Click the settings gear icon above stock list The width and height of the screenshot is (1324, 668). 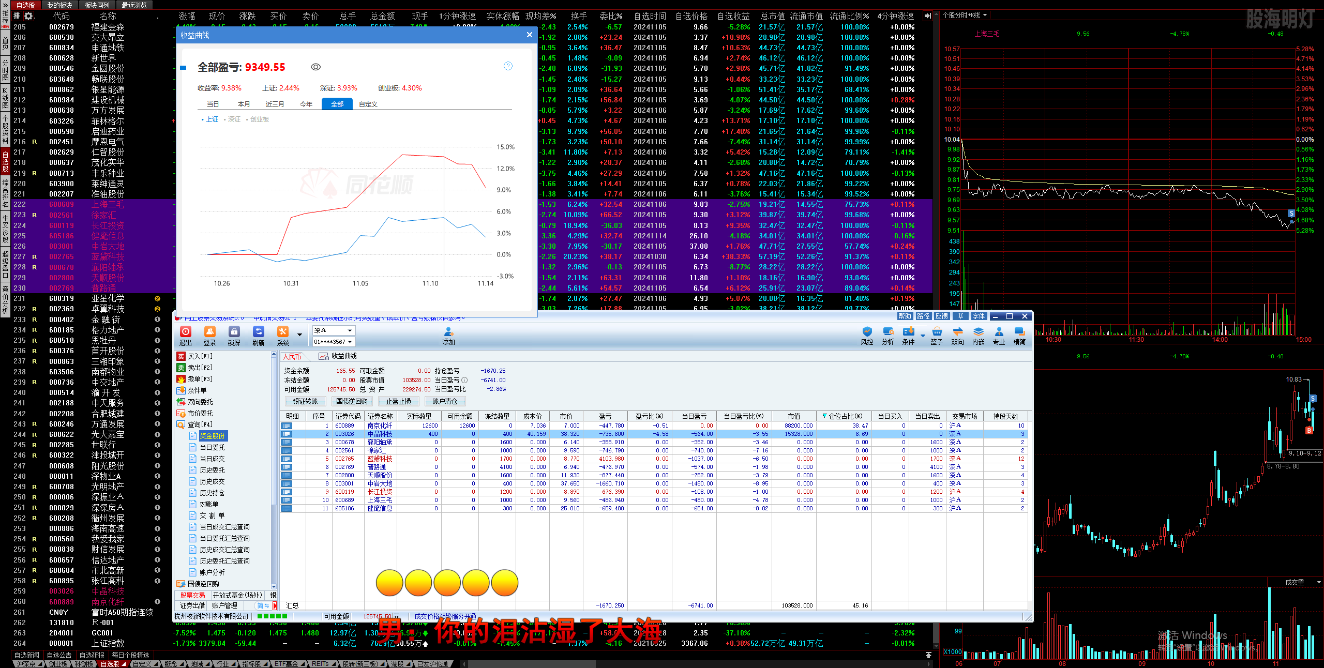pos(28,16)
